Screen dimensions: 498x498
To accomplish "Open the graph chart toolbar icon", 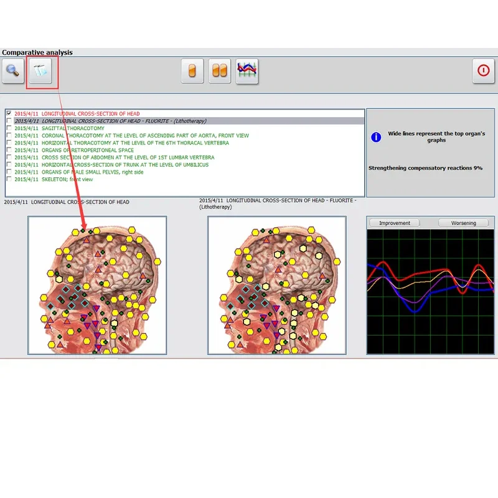I will tap(247, 71).
